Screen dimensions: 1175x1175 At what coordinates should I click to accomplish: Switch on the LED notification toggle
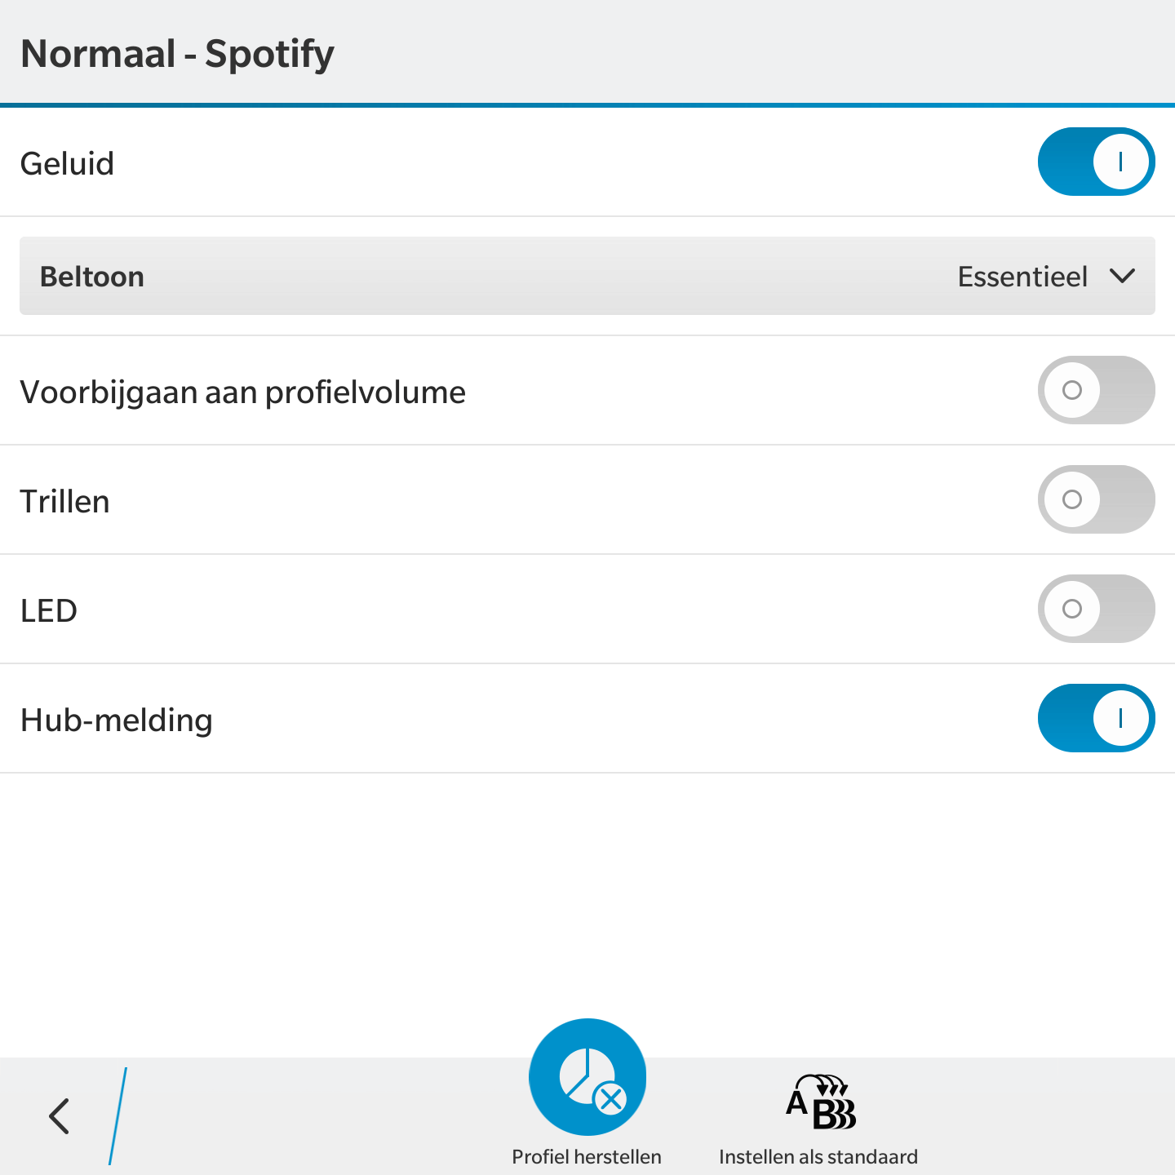point(1096,609)
